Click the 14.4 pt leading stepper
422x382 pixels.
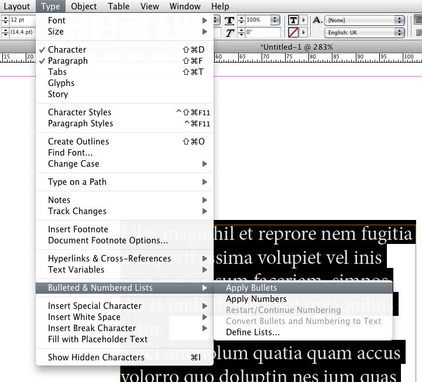point(5,32)
